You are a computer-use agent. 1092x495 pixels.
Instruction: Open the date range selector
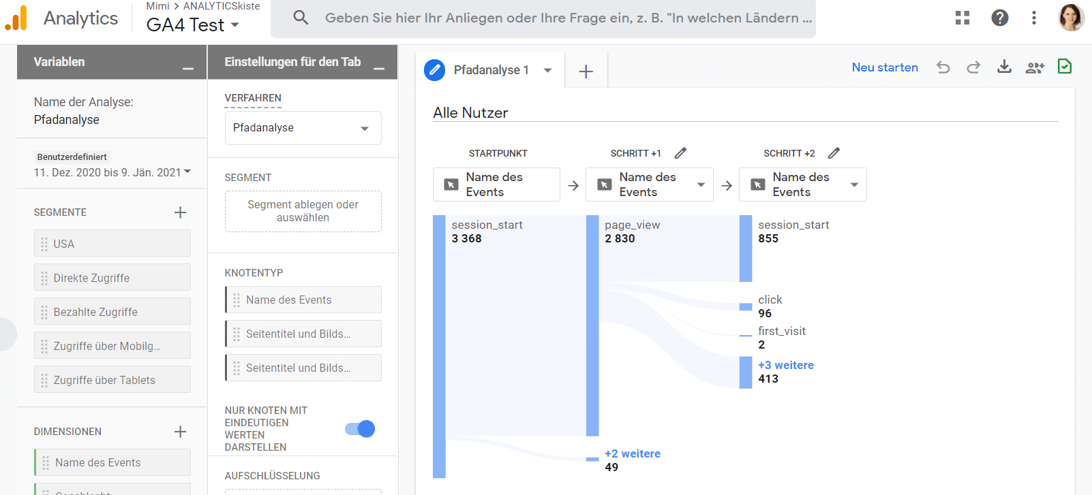click(x=112, y=172)
